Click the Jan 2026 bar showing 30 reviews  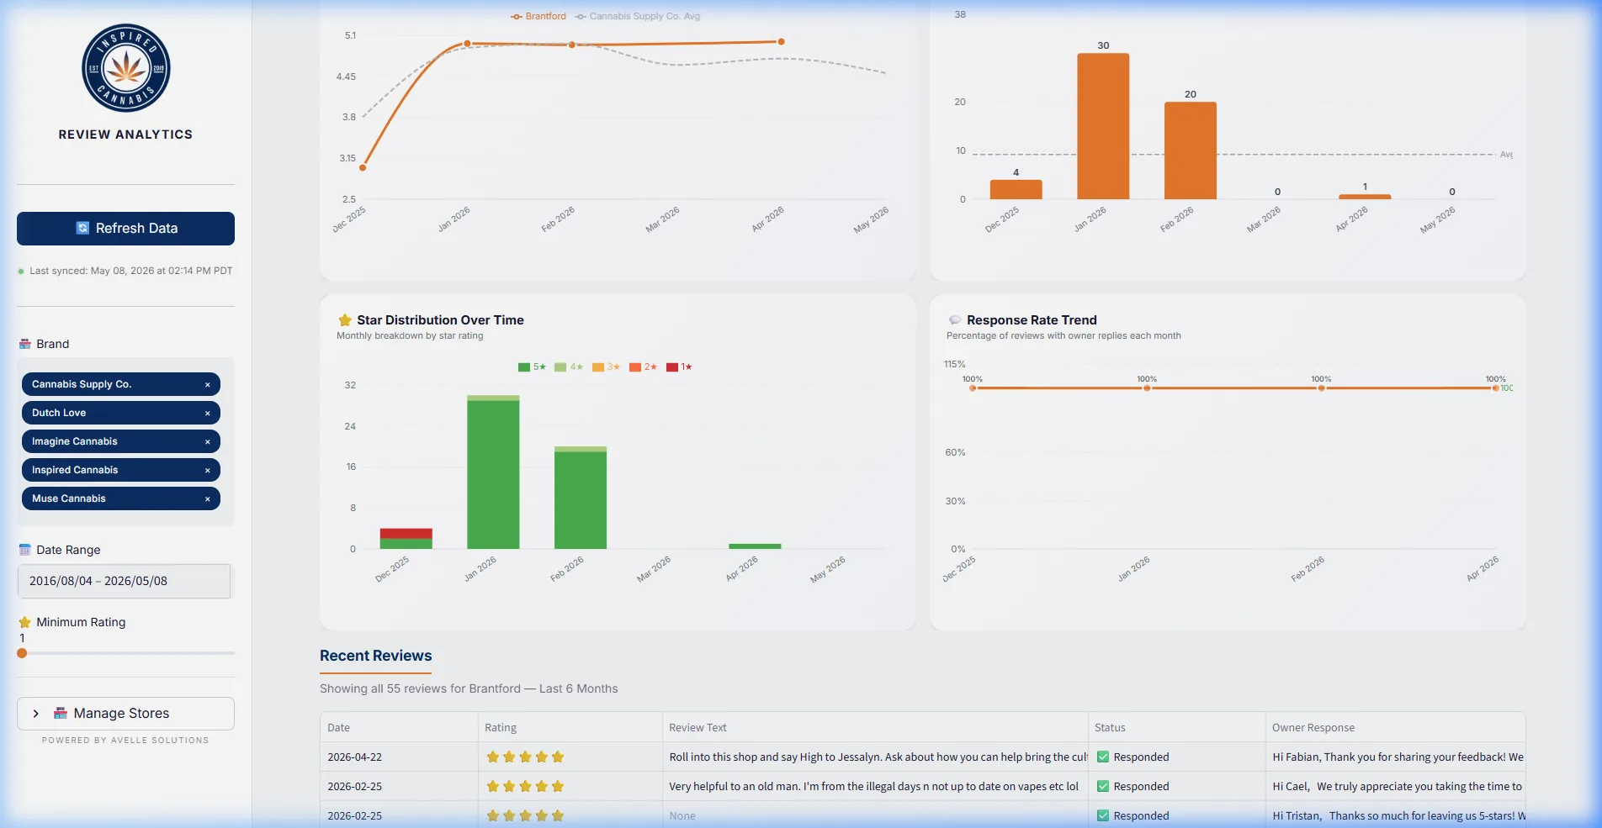pos(1103,126)
